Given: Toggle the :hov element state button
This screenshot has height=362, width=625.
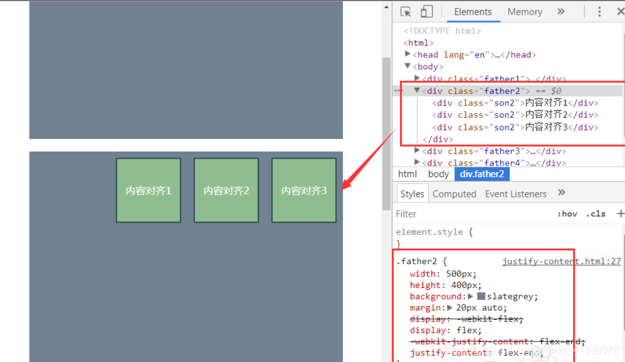Looking at the screenshot, I should 567,214.
